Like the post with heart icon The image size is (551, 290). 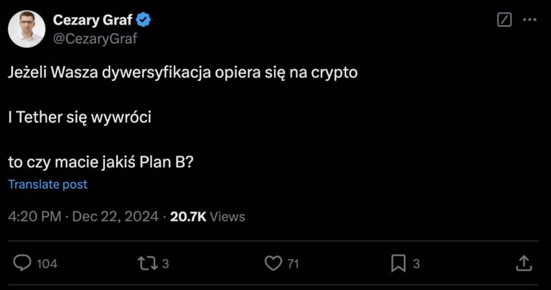click(x=273, y=263)
